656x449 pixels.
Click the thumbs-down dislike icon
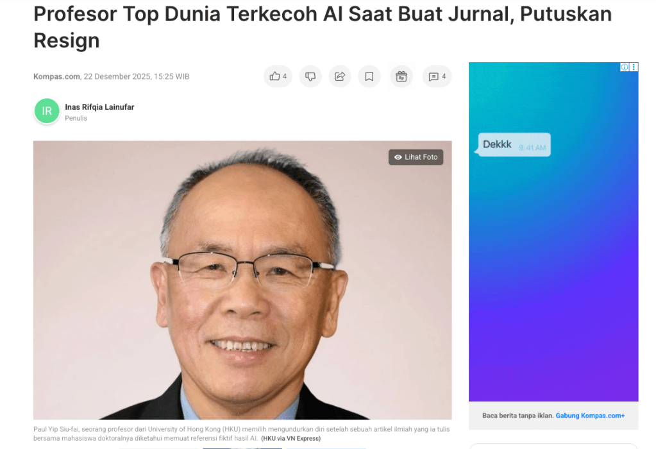tap(310, 76)
